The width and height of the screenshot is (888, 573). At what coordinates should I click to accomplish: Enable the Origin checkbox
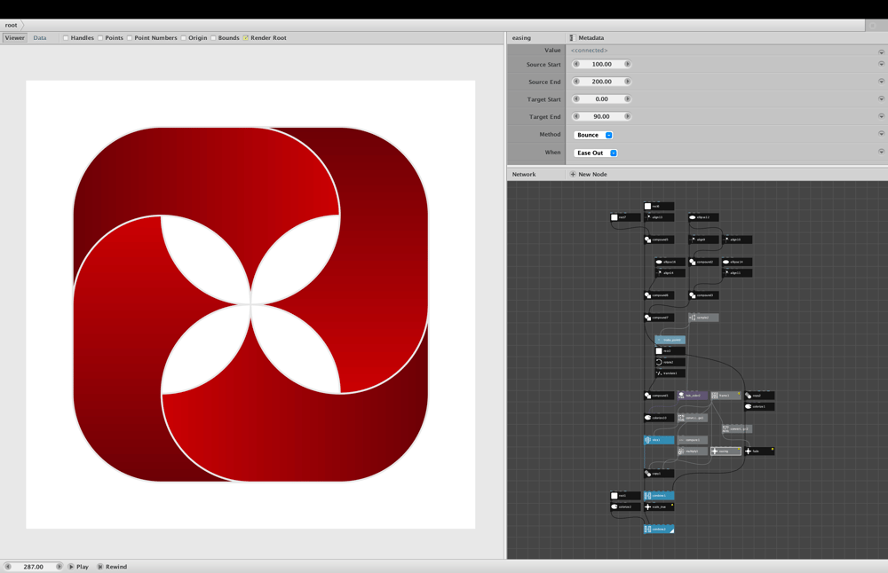pyautogui.click(x=184, y=38)
